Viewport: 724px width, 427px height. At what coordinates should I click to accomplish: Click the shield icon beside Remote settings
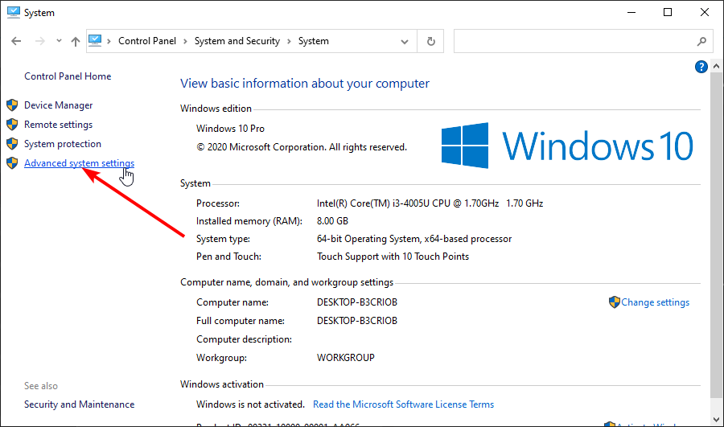12,125
